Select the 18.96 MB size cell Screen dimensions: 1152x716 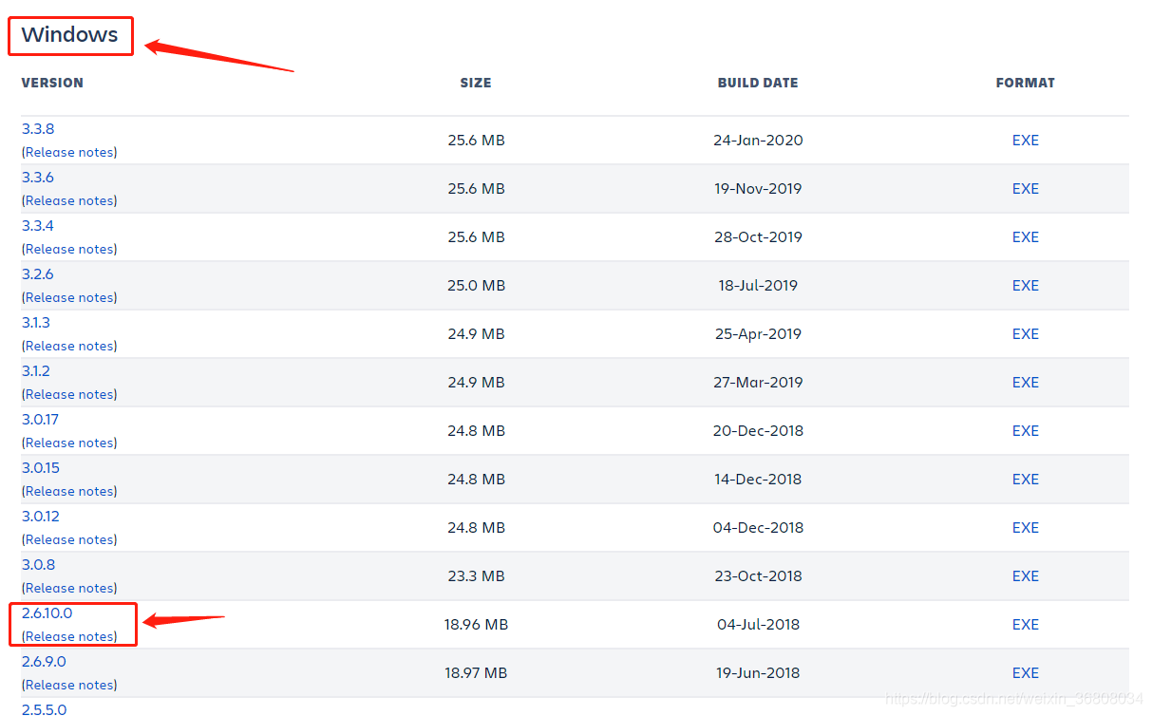pyautogui.click(x=476, y=624)
